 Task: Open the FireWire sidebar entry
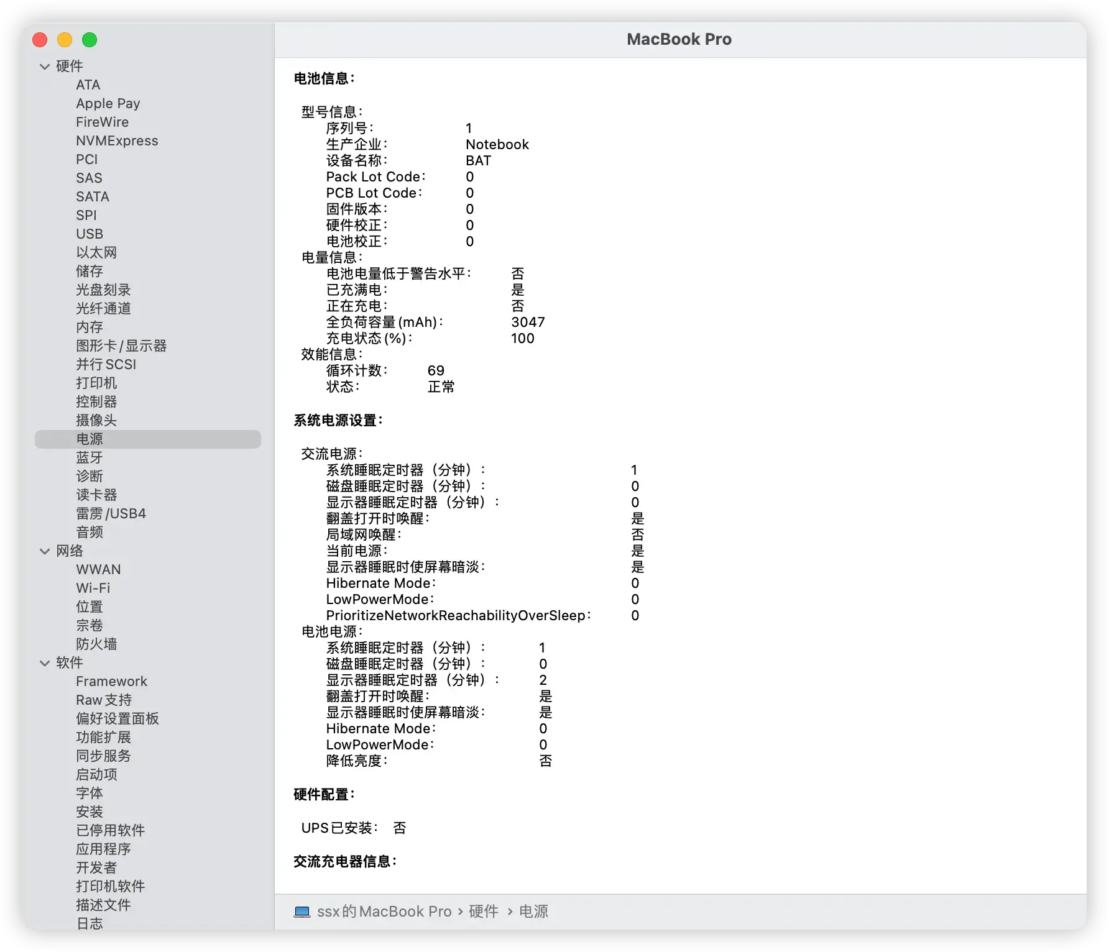pos(103,122)
